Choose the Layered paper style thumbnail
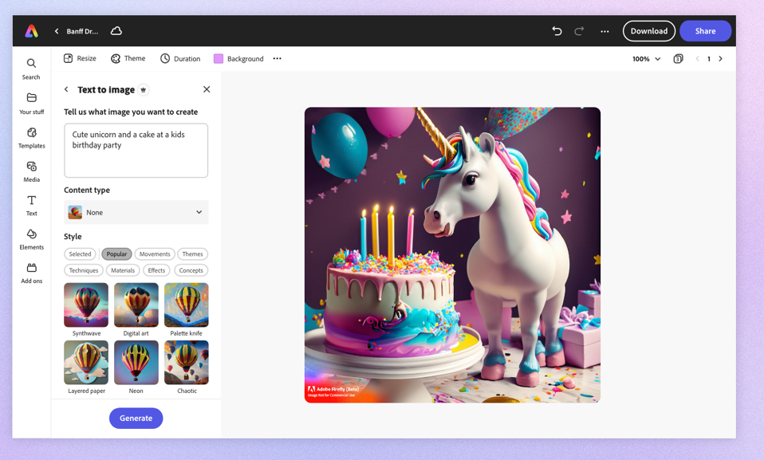 pos(86,363)
